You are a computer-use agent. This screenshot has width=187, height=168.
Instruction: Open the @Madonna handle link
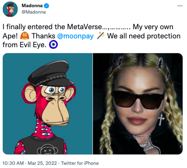[x=33, y=12]
